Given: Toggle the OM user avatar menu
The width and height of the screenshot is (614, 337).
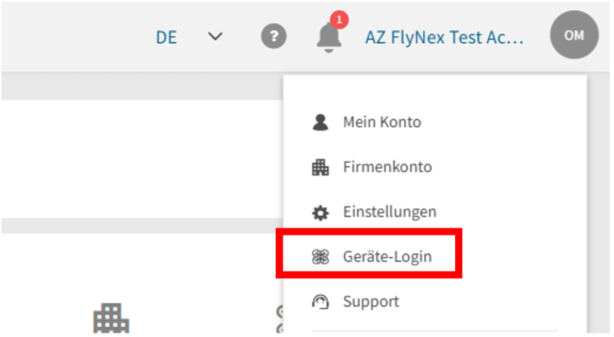Looking at the screenshot, I should pos(574,36).
